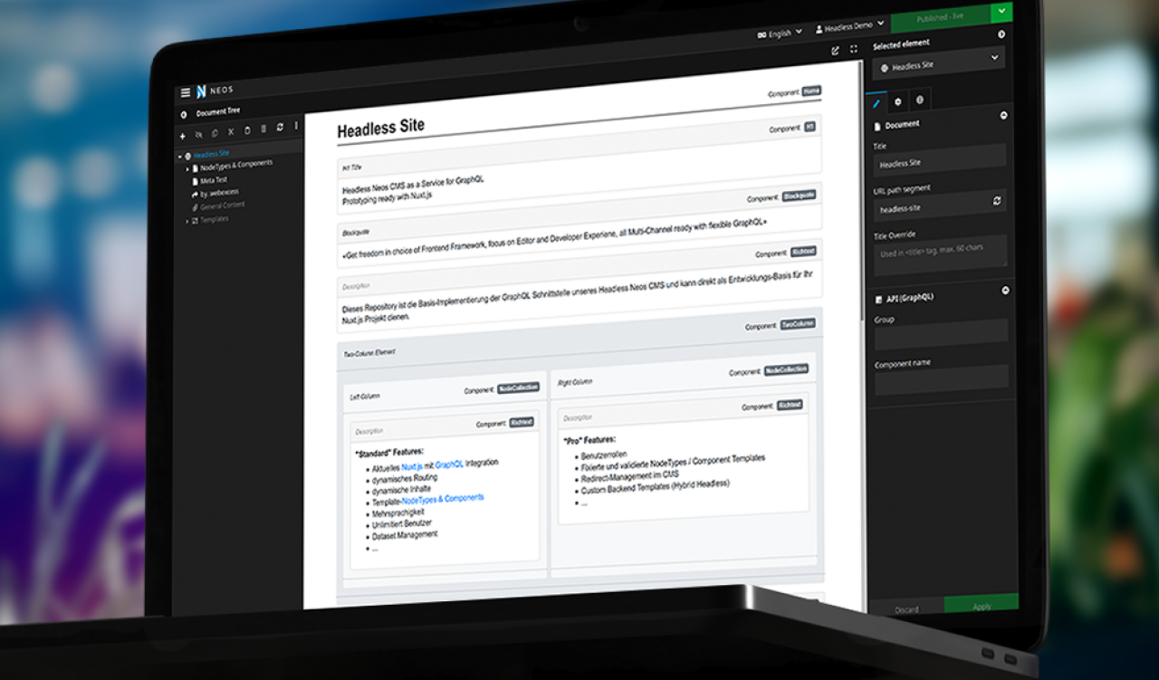
Task: Open the English language dropdown
Action: [x=779, y=34]
